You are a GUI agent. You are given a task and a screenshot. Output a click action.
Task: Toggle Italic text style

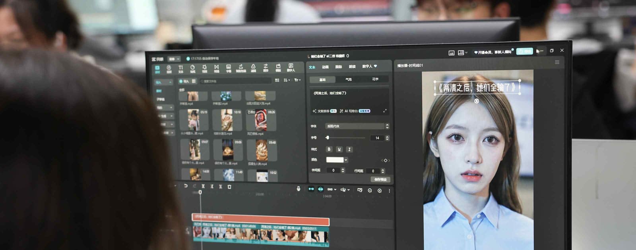tap(349, 149)
